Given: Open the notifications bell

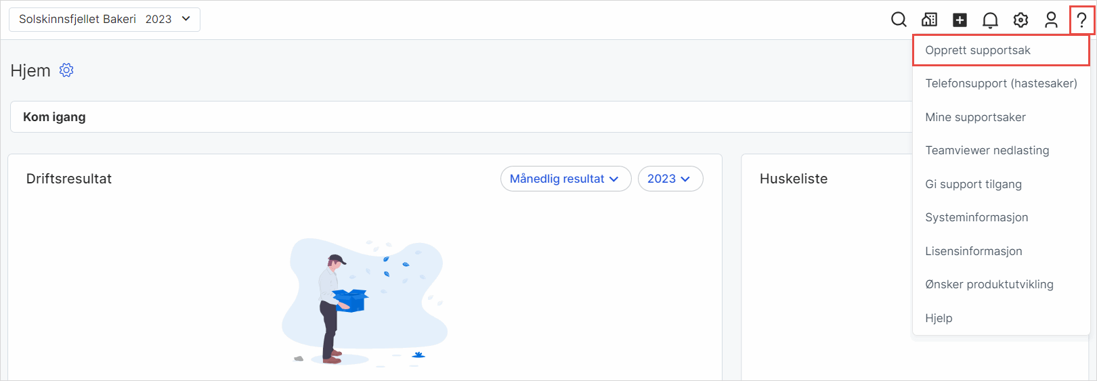Looking at the screenshot, I should (990, 20).
